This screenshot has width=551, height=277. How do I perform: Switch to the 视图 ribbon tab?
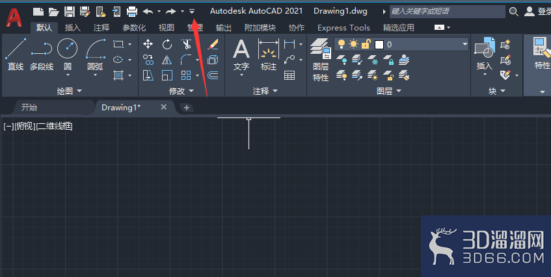point(167,27)
